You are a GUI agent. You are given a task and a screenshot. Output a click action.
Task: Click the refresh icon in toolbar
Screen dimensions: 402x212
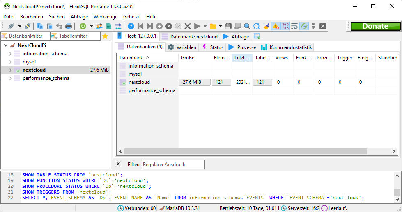83,26
